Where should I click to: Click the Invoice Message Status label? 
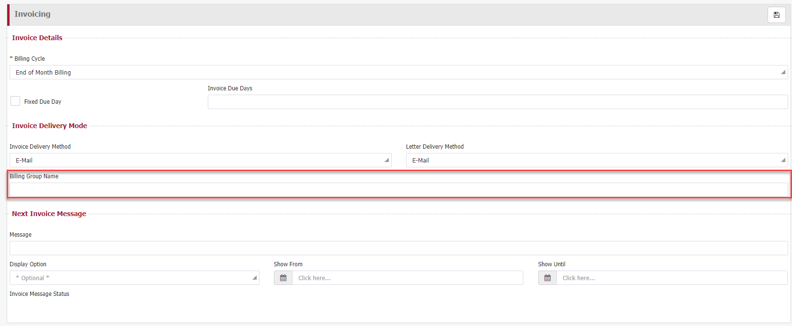(39, 294)
